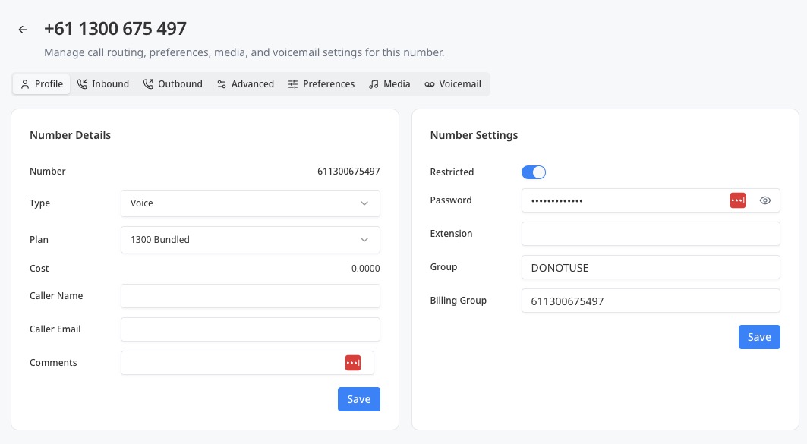
Task: Click the Caller Email input field
Action: [250, 329]
